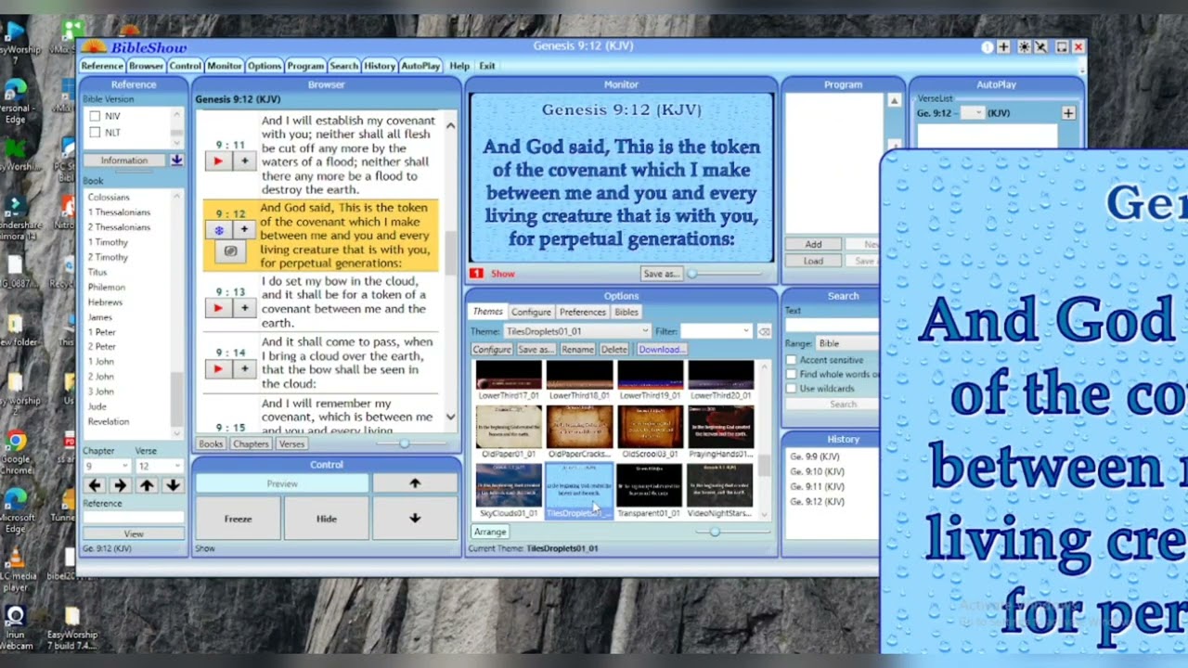This screenshot has width=1188, height=668.
Task: Show verse 9:11 with its red play button
Action: (218, 161)
